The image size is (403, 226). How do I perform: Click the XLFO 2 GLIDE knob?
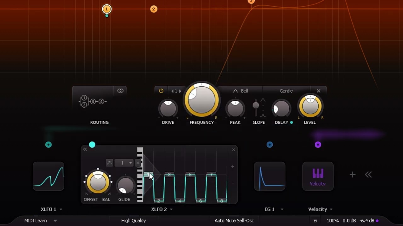click(x=125, y=185)
